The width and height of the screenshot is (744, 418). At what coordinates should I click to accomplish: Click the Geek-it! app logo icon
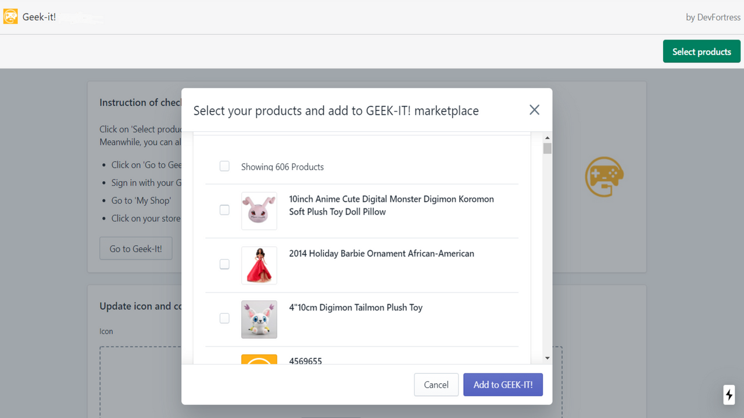[10, 17]
